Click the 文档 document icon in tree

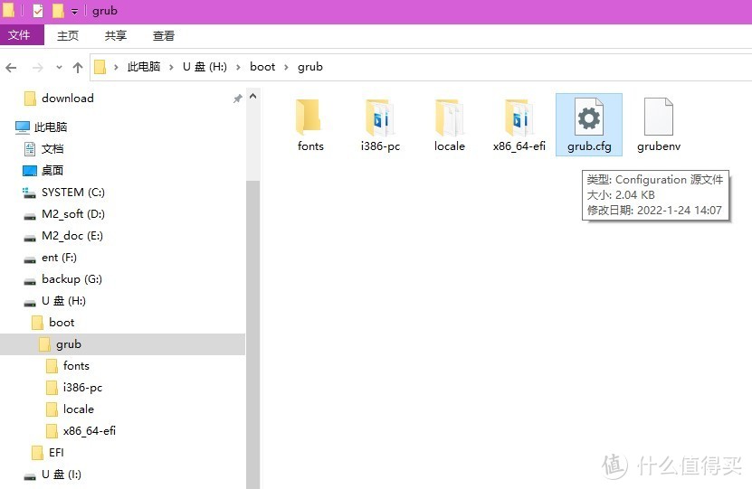coord(30,148)
